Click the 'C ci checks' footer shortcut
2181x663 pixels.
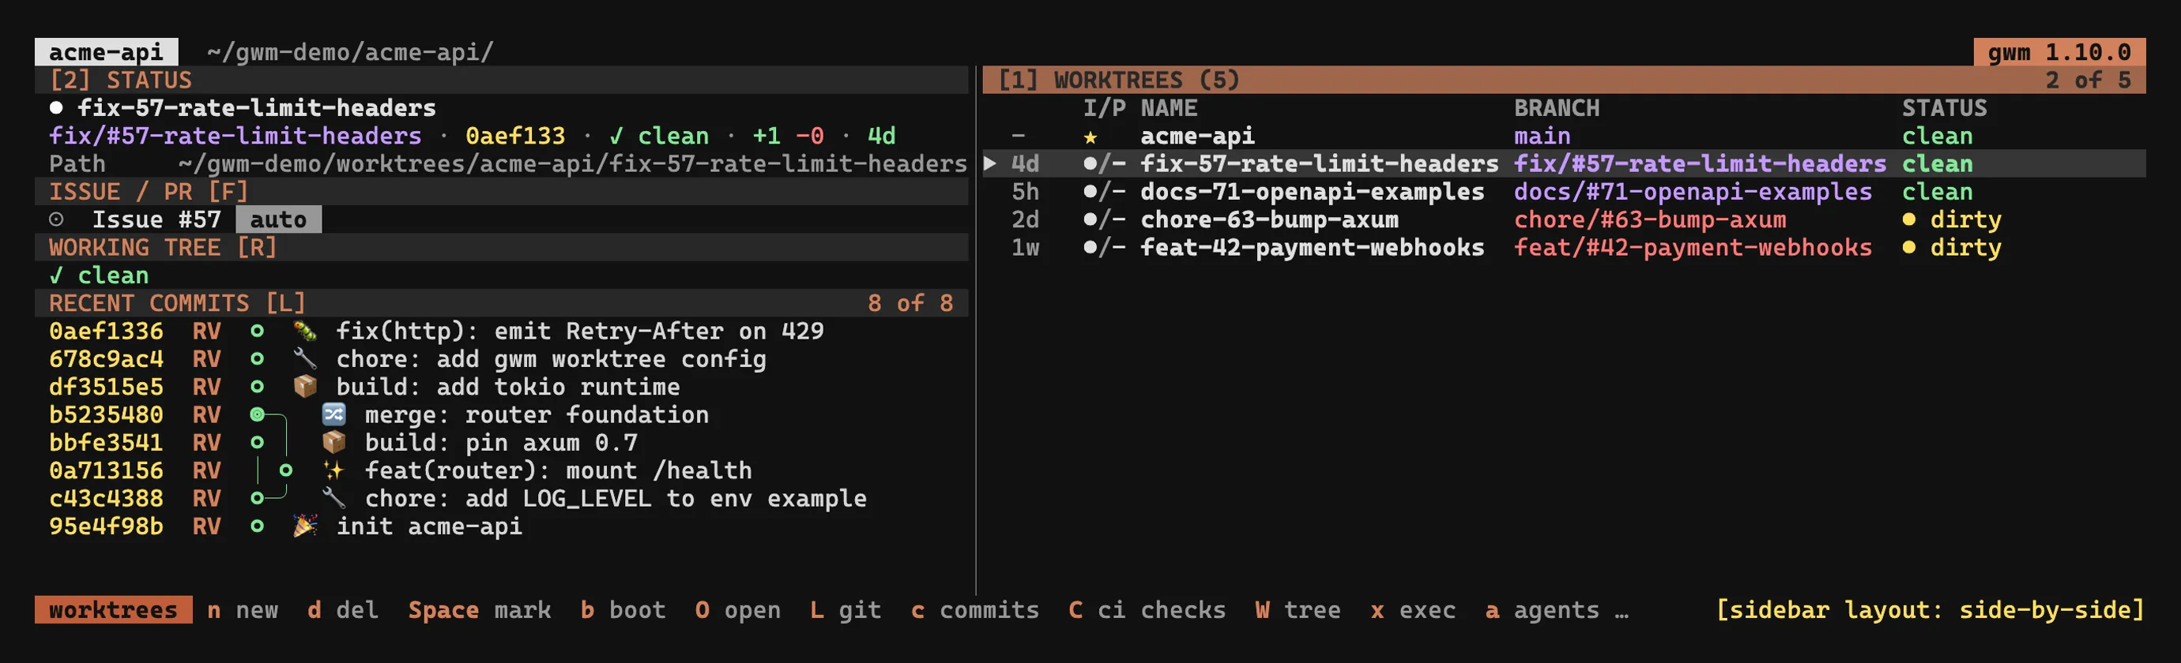coord(1147,611)
